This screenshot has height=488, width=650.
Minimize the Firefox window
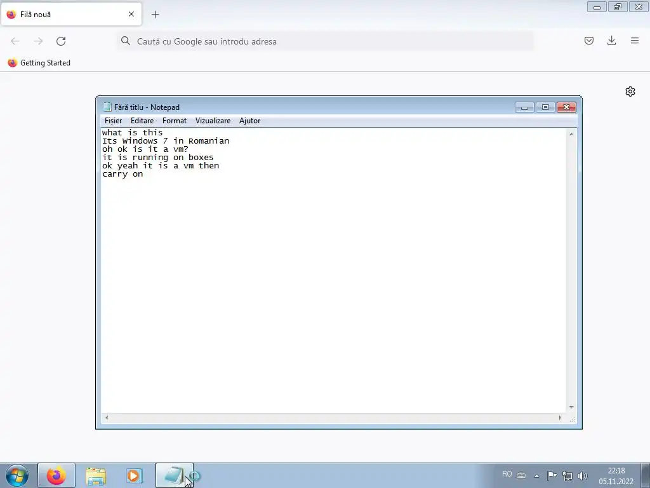[x=597, y=6]
